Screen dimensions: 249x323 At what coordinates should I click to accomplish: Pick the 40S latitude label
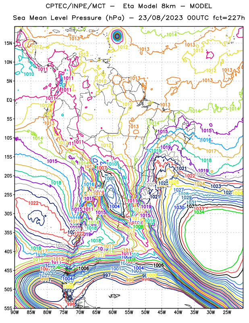pyautogui.click(x=8, y=252)
